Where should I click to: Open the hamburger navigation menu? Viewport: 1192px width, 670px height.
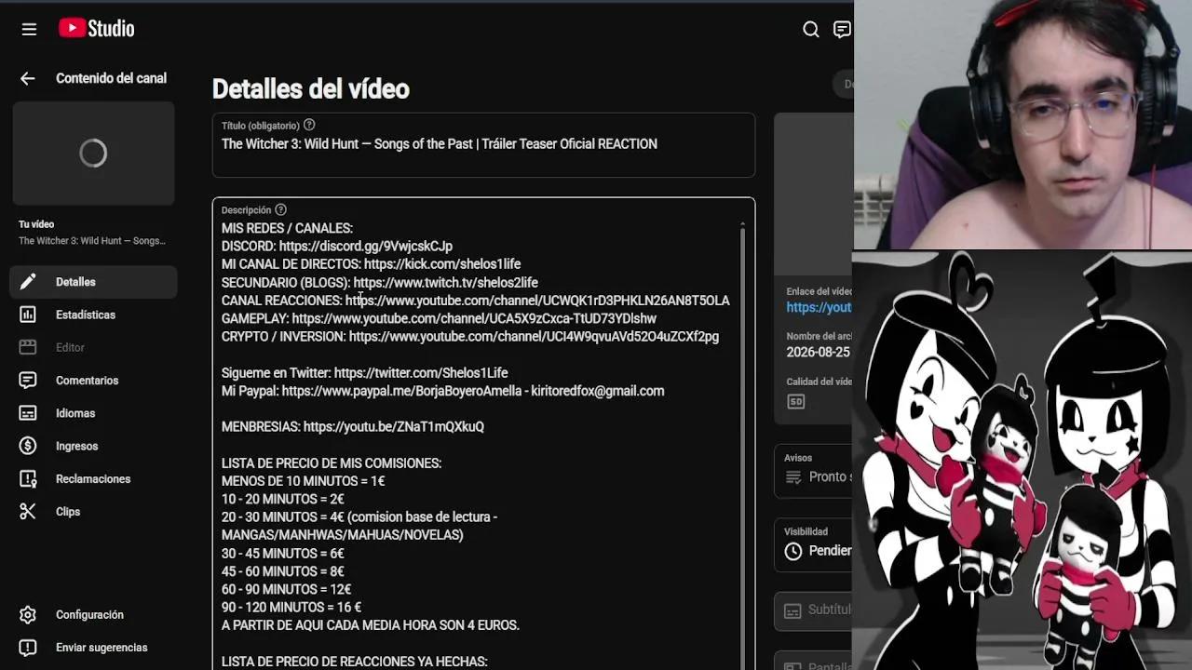tap(29, 29)
